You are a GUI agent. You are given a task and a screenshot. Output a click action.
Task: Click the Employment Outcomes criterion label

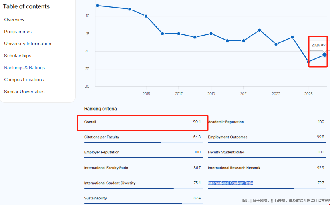coord(227,137)
